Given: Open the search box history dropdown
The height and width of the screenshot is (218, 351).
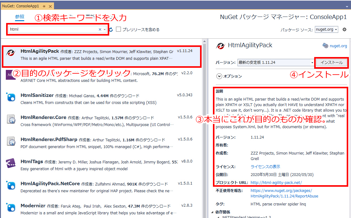Looking at the screenshot, I should tap(105, 29).
